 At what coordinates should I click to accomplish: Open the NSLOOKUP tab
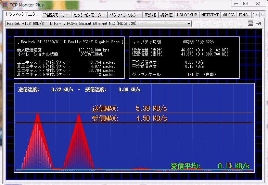187,15
